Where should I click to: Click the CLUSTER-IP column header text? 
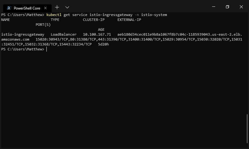93,20
